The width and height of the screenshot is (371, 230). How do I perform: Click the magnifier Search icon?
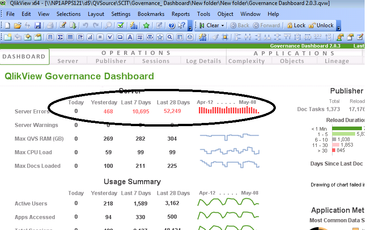(108, 25)
